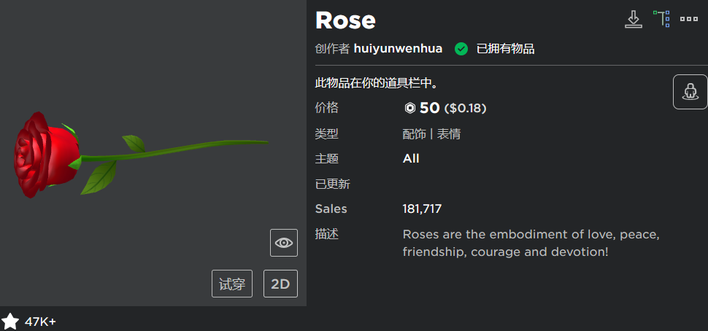Image resolution: width=708 pixels, height=331 pixels.
Task: Open the asset dependency tree icon
Action: 661,19
